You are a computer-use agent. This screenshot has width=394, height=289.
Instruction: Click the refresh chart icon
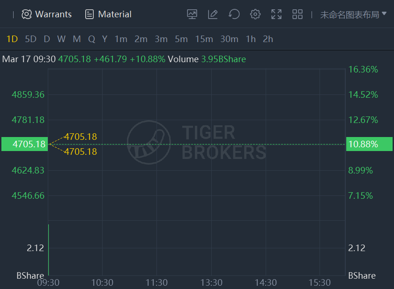pyautogui.click(x=234, y=14)
